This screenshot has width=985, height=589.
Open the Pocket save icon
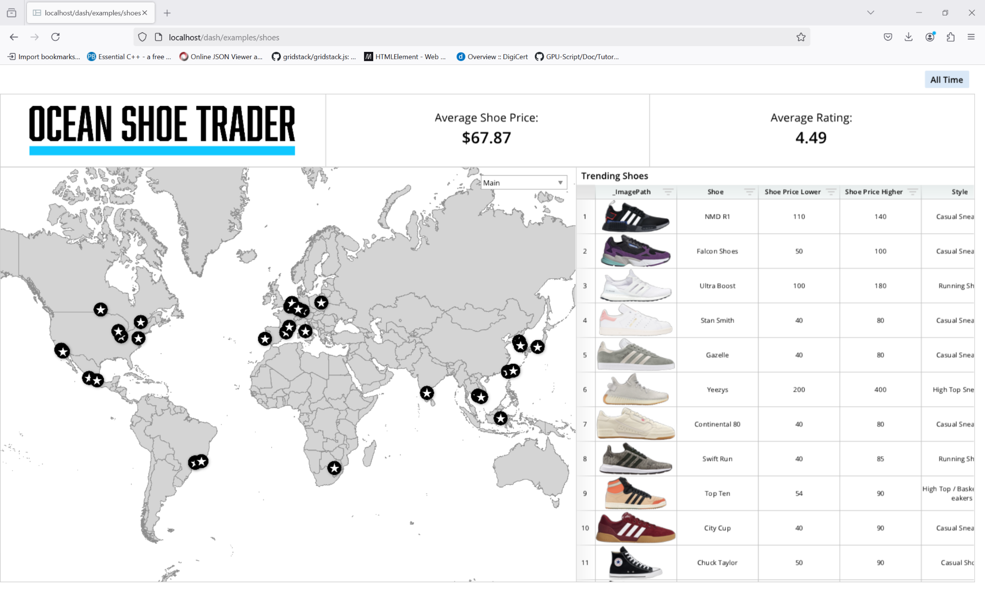pyautogui.click(x=888, y=37)
